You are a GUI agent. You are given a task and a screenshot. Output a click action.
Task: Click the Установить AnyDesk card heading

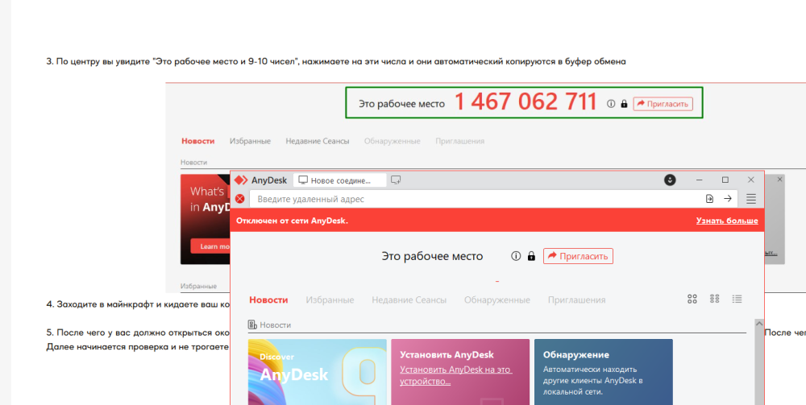click(447, 355)
